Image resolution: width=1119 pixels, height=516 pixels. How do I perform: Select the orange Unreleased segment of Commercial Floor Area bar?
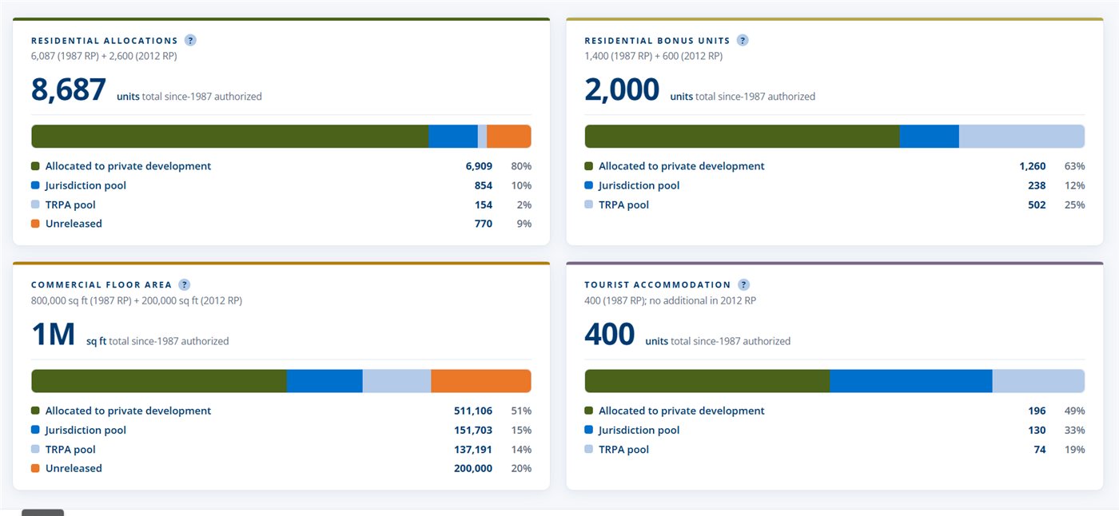(481, 381)
